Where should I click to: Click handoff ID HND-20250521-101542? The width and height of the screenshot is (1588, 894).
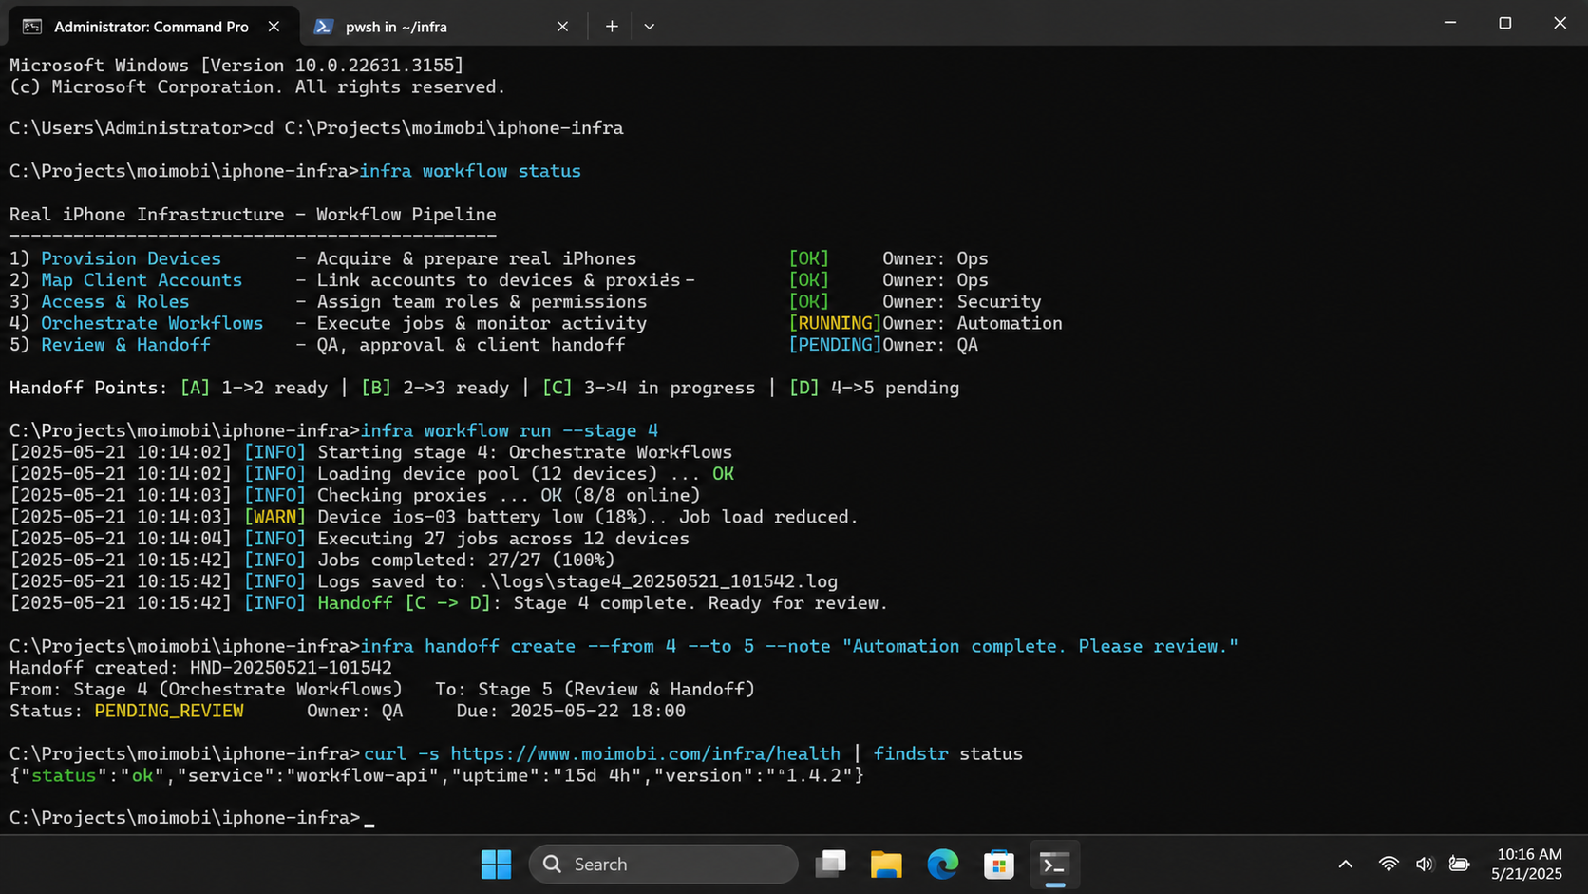(x=291, y=668)
